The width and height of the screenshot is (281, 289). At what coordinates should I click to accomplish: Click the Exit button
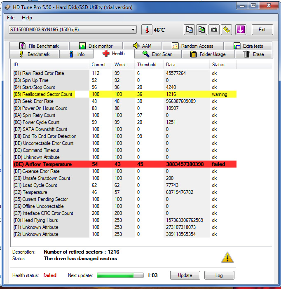pos(262,30)
